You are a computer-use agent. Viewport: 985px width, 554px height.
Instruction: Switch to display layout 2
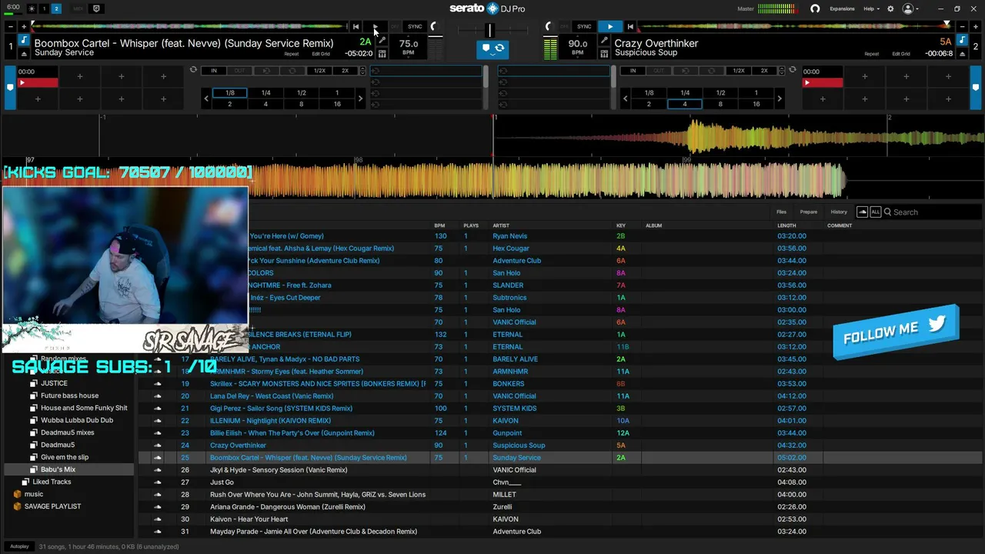point(56,8)
